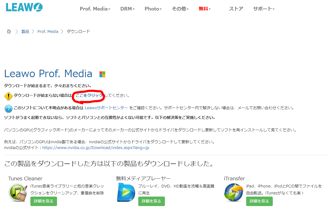Expand the DRM dropdown menu
The height and width of the screenshot is (211, 330).
click(x=127, y=9)
